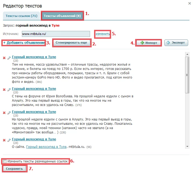Delete the first ad about GoPro Hero HD
Screen dimensions: 193x174
tap(4, 58)
